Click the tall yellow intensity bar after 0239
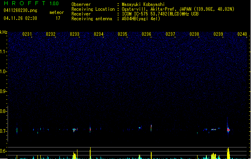251x159 pixels. point(228,153)
